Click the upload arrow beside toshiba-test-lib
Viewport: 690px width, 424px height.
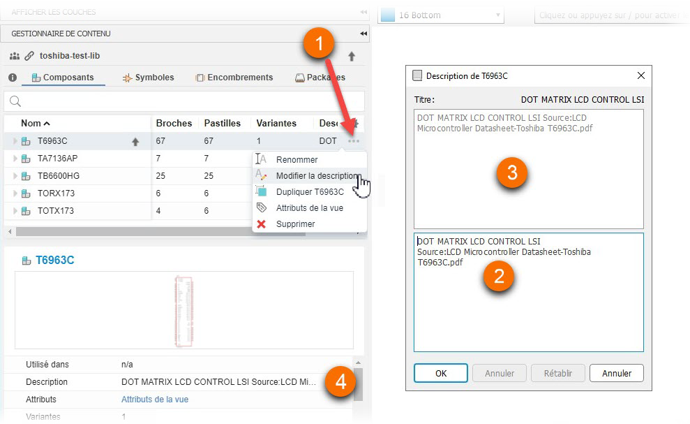click(x=352, y=57)
